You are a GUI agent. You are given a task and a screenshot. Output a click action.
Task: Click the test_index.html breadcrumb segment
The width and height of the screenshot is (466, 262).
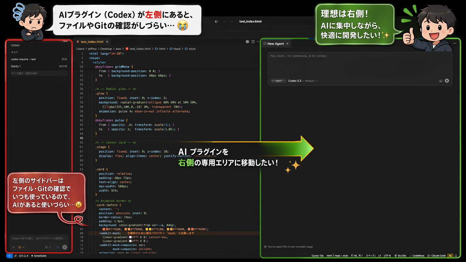pyautogui.click(x=138, y=49)
